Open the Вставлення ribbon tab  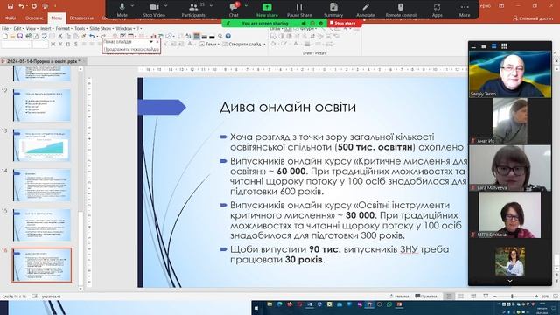pos(81,17)
